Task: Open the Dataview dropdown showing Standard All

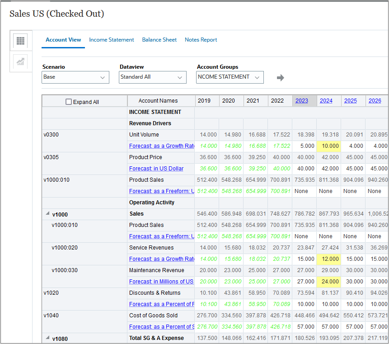Action: pyautogui.click(x=153, y=77)
